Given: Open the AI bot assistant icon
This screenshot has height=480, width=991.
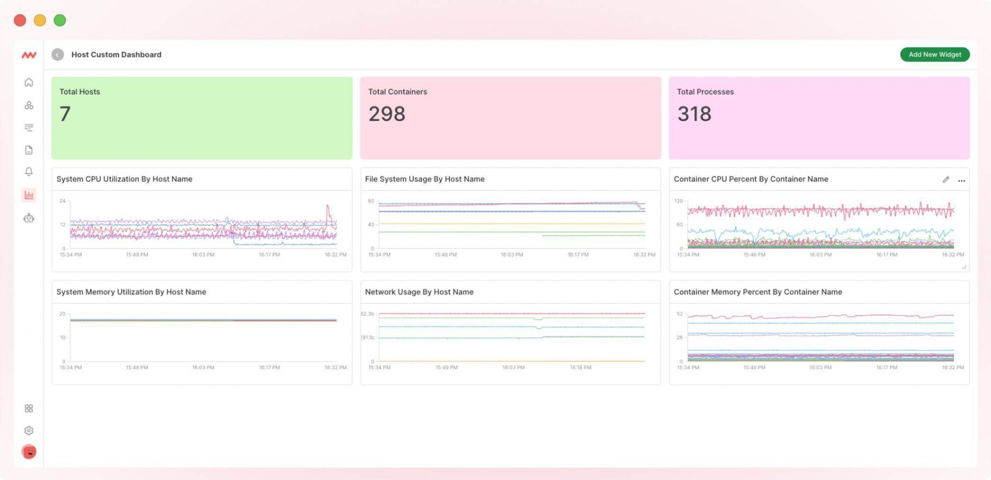Looking at the screenshot, I should tap(29, 218).
